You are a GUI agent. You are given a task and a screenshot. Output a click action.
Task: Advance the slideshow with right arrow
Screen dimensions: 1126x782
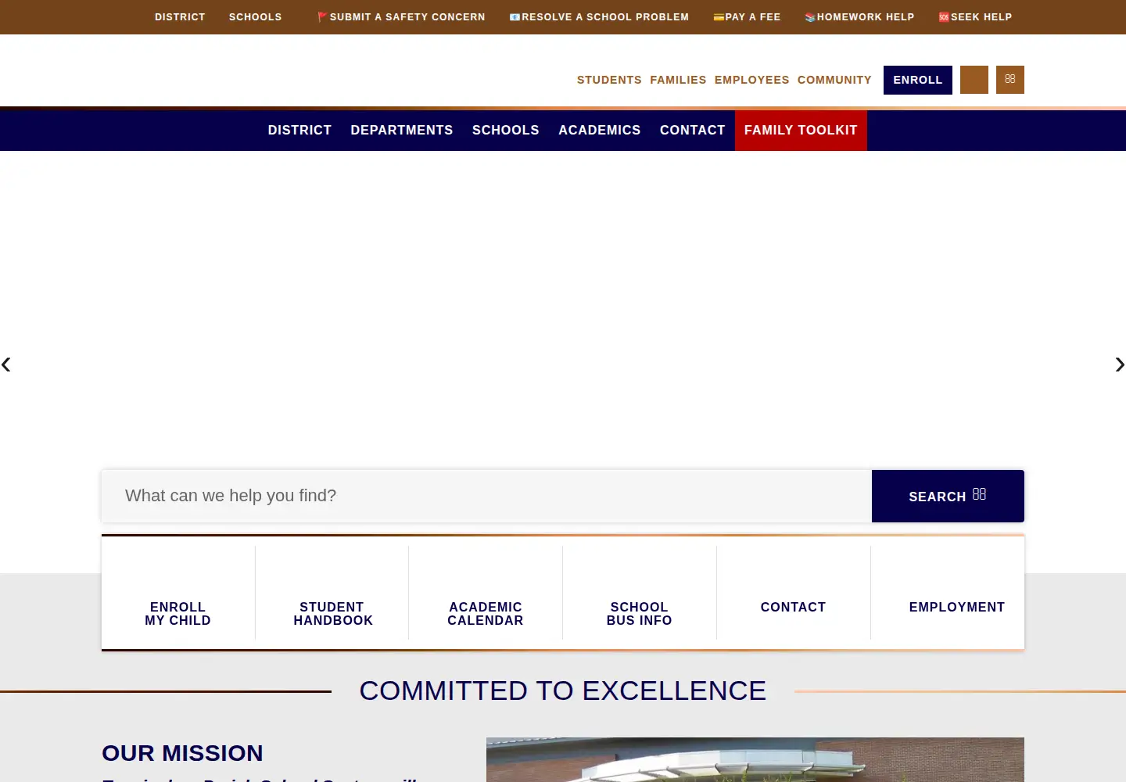point(1119,364)
